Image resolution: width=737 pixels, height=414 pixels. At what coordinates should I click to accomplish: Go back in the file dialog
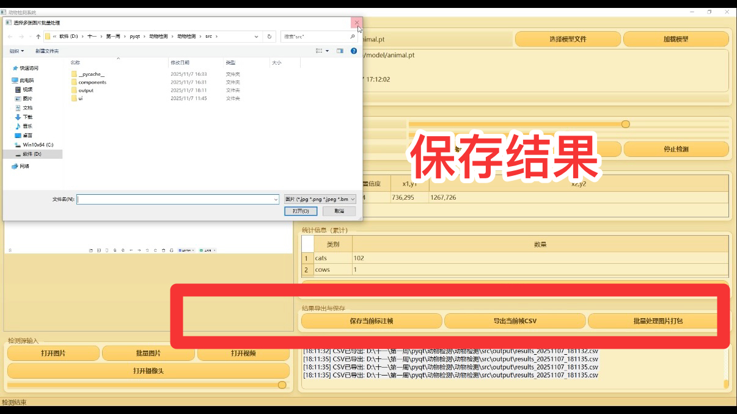(11, 37)
